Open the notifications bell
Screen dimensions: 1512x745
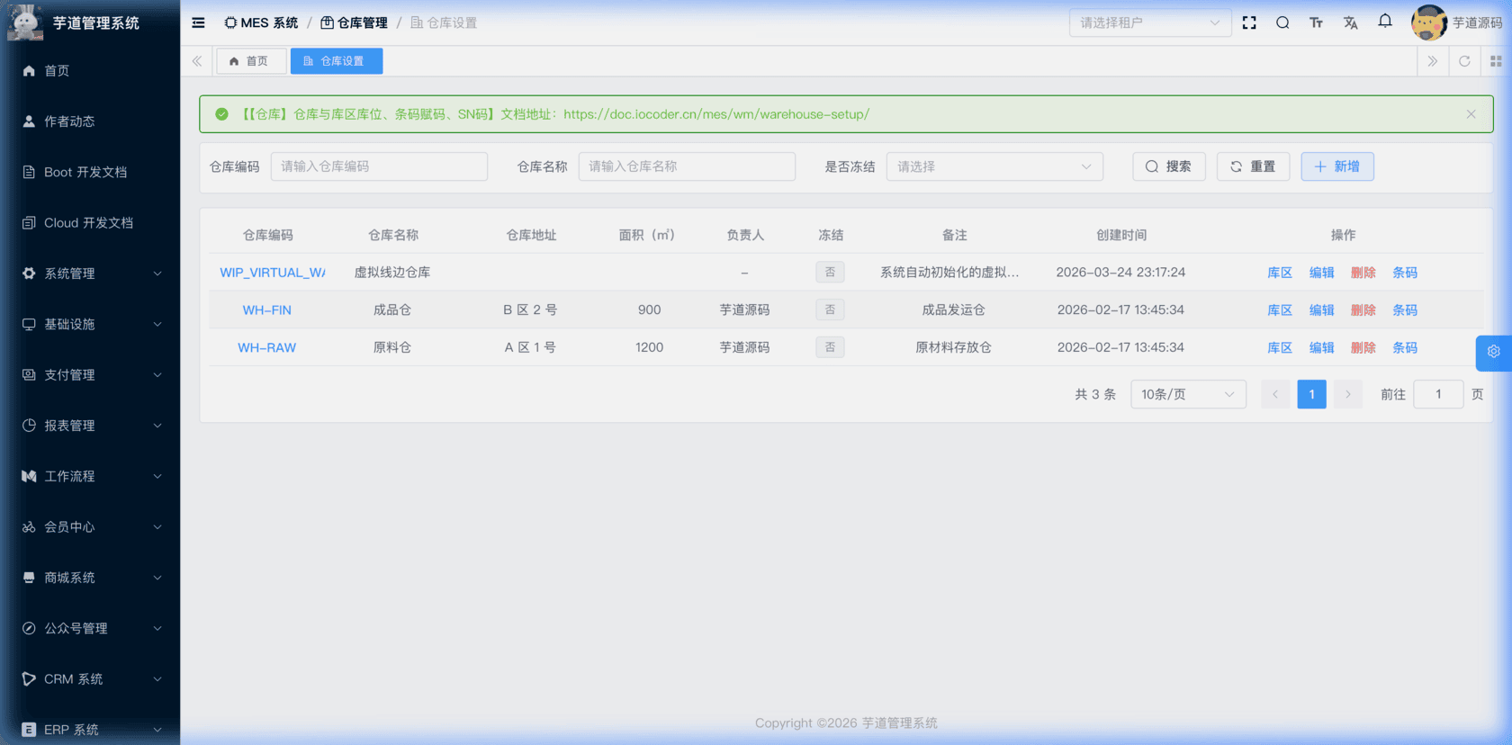tap(1385, 22)
